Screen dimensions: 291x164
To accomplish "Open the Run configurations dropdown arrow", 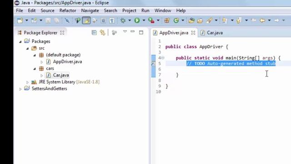I will tap(144, 20).
